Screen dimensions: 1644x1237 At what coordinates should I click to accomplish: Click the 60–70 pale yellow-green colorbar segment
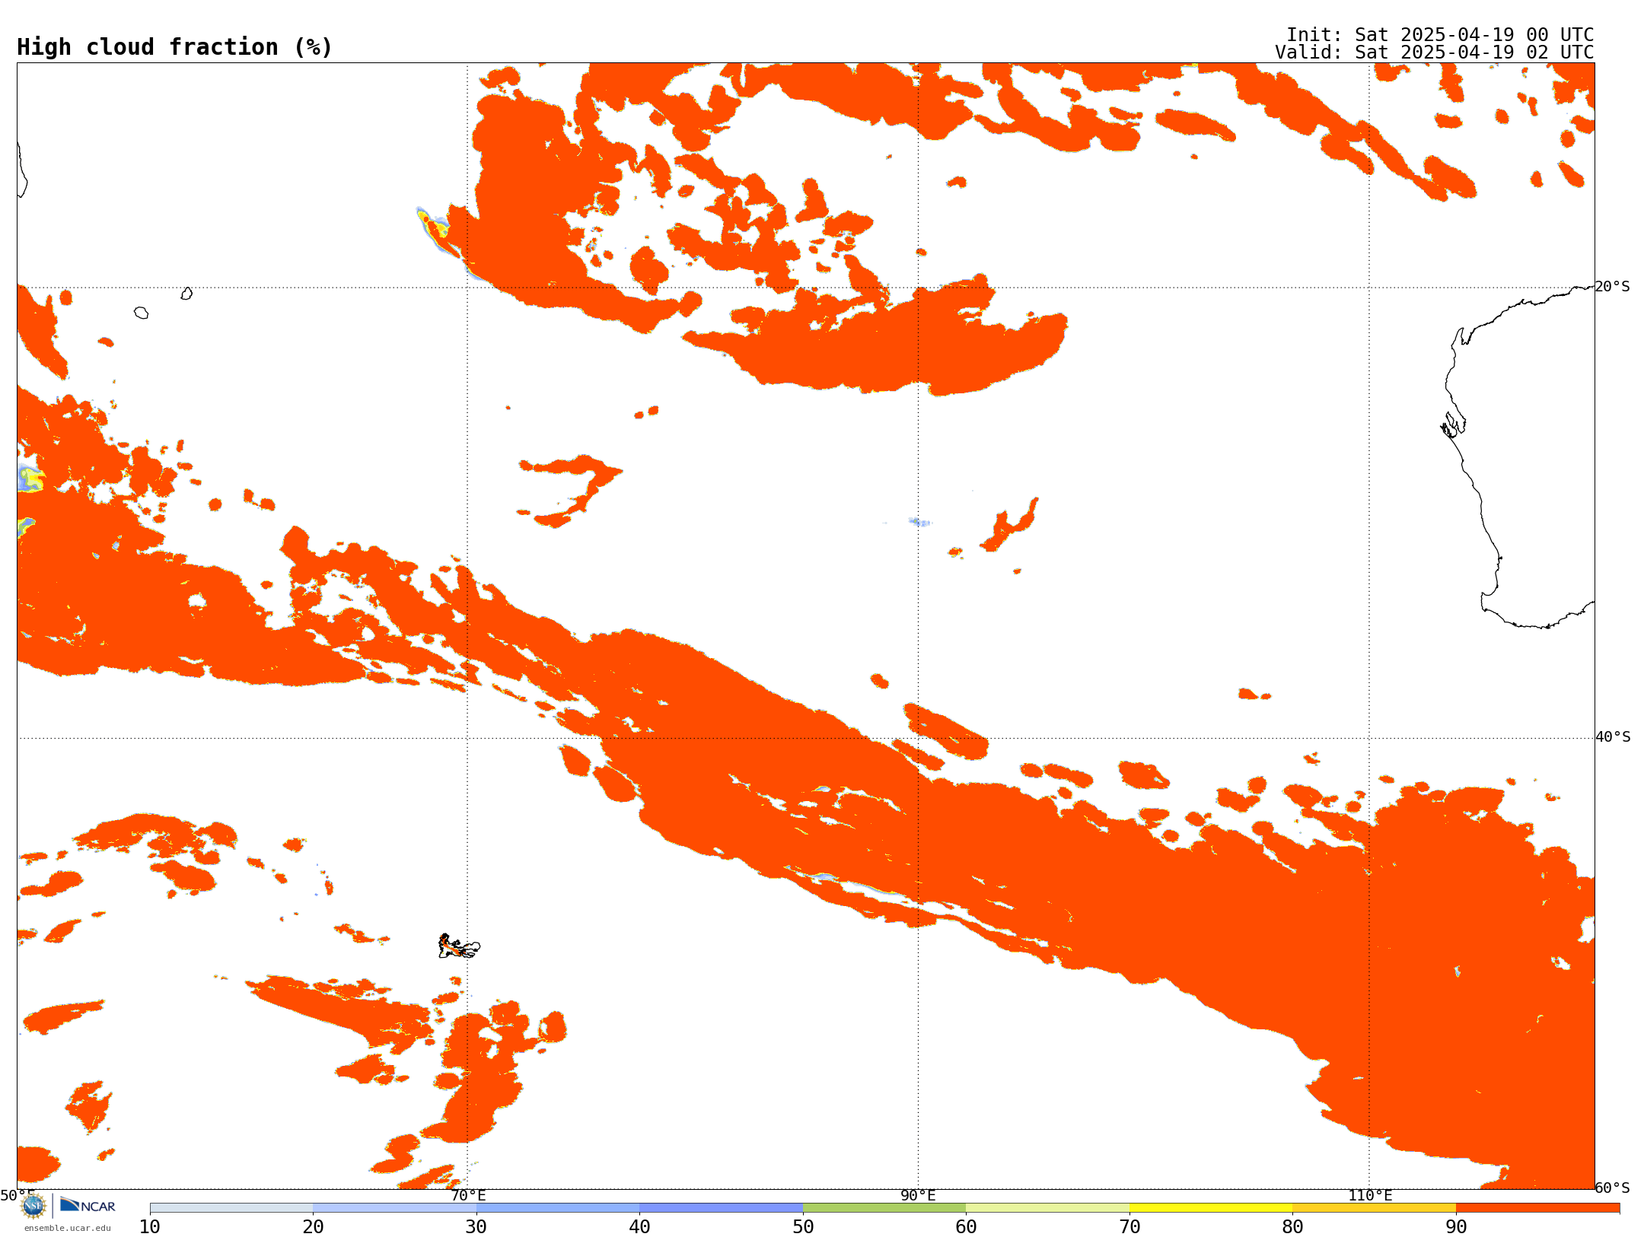1047,1208
